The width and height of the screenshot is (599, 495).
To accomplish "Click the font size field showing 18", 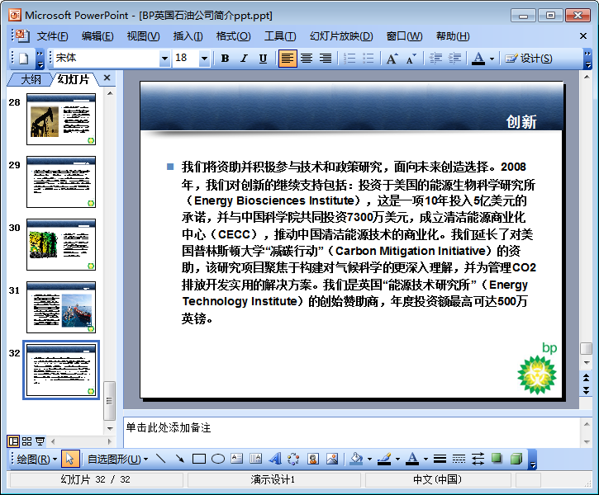I will pyautogui.click(x=186, y=58).
